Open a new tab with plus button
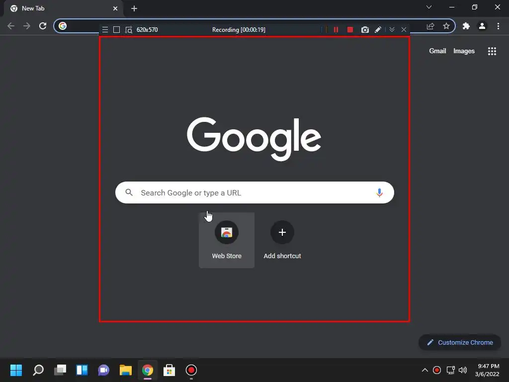The width and height of the screenshot is (509, 382). [x=134, y=8]
